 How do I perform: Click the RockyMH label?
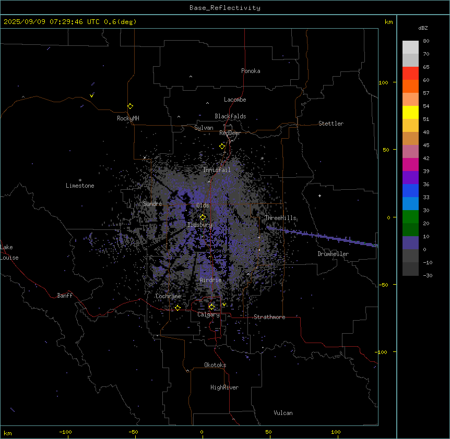(128, 118)
